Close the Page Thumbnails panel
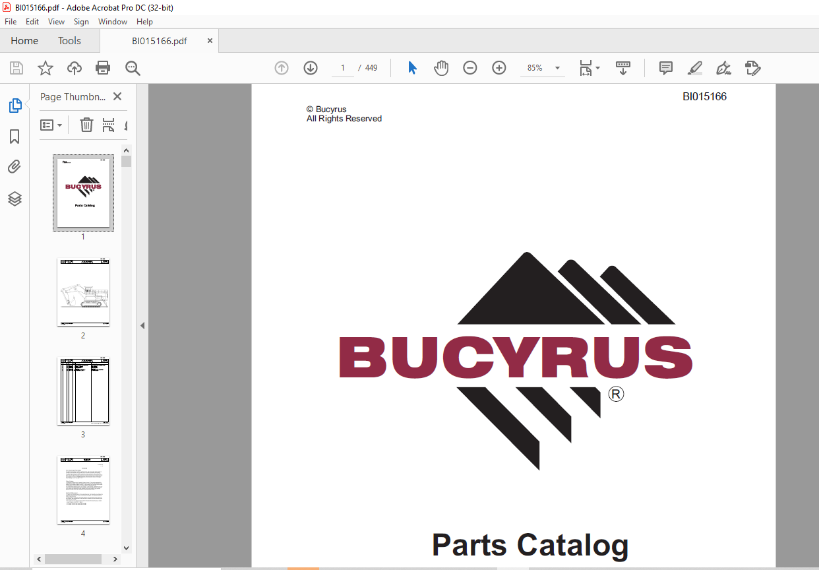The image size is (819, 570). (117, 96)
